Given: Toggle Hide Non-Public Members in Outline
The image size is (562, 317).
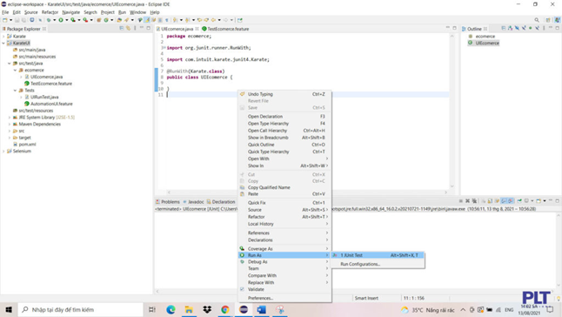Looking at the screenshot, I should click(x=530, y=28).
